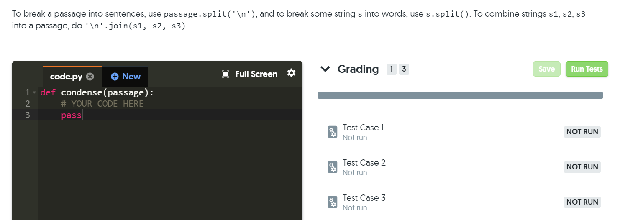The width and height of the screenshot is (620, 220).
Task: Click the plus icon next to New
Action: pos(115,77)
